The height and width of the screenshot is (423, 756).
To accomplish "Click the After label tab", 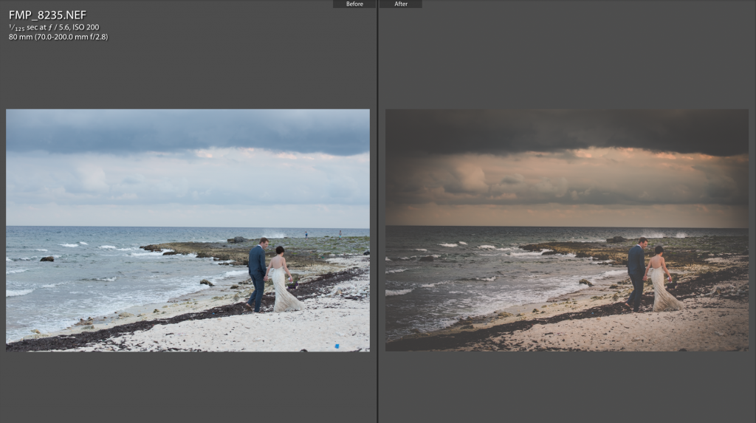I will (401, 4).
